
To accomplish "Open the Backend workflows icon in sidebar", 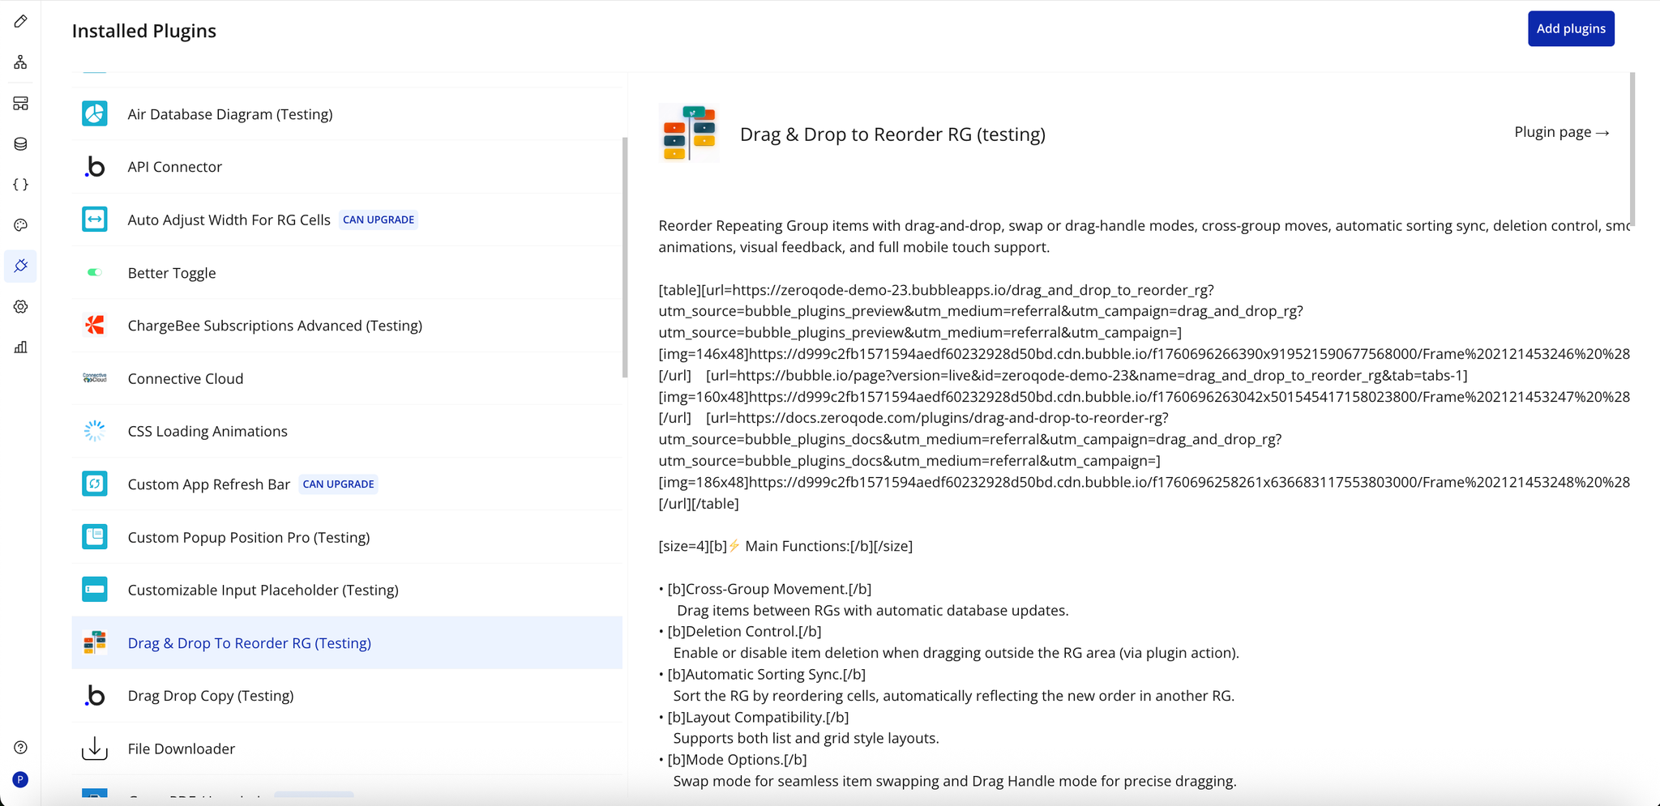I will pos(21,103).
